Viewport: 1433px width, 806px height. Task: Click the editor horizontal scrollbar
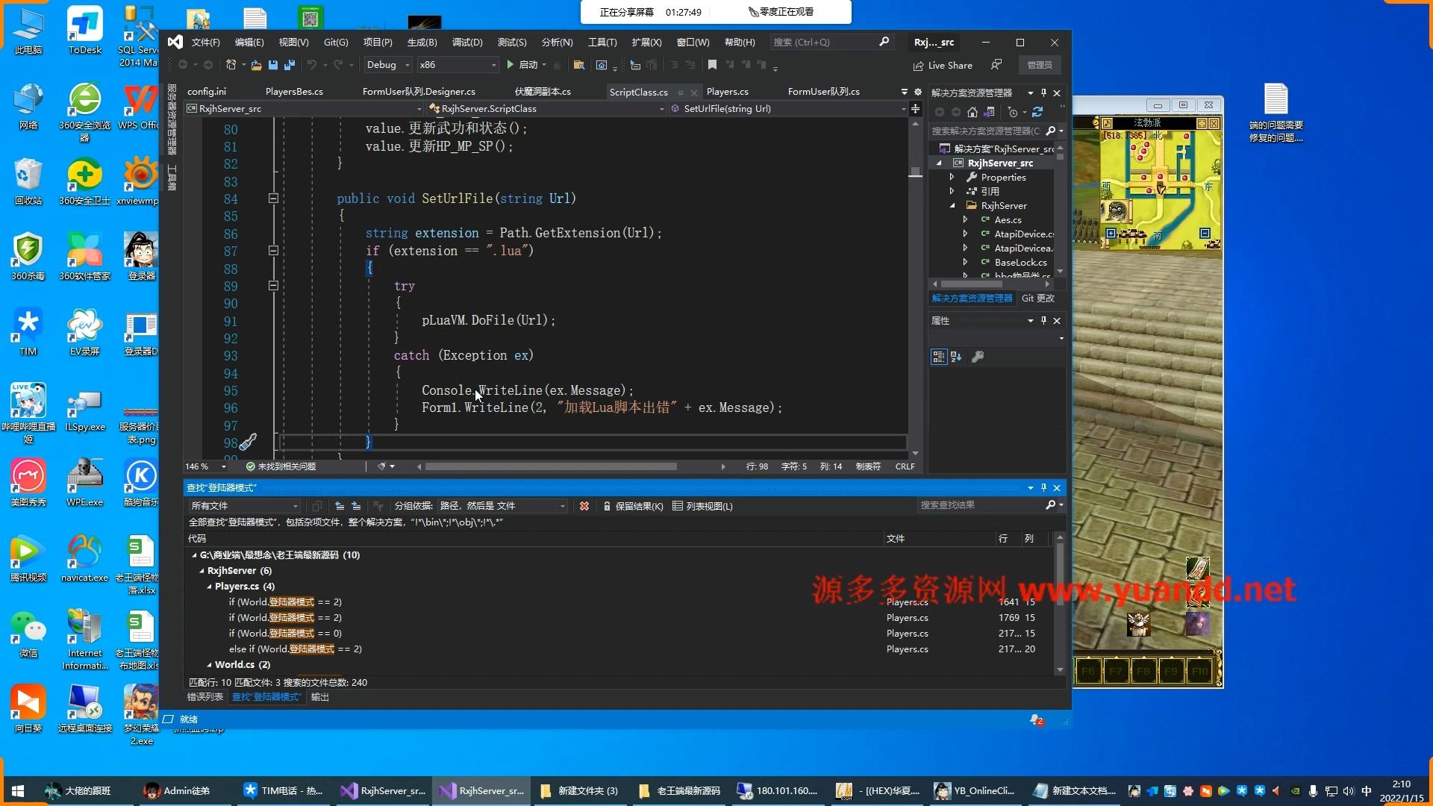551,466
